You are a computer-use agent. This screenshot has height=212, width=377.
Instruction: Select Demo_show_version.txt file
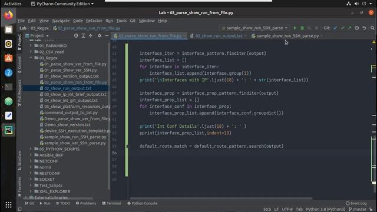pyautogui.click(x=67, y=125)
